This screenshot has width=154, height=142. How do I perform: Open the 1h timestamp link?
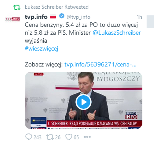pos(139,17)
